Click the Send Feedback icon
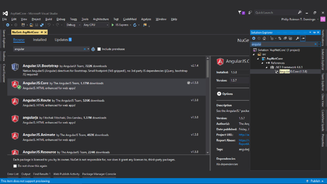Viewport: 327px width, 184px height. pyautogui.click(x=250, y=13)
